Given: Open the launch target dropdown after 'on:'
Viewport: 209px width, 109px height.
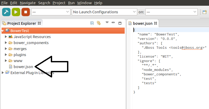Looking at the screenshot, I should (171, 12).
